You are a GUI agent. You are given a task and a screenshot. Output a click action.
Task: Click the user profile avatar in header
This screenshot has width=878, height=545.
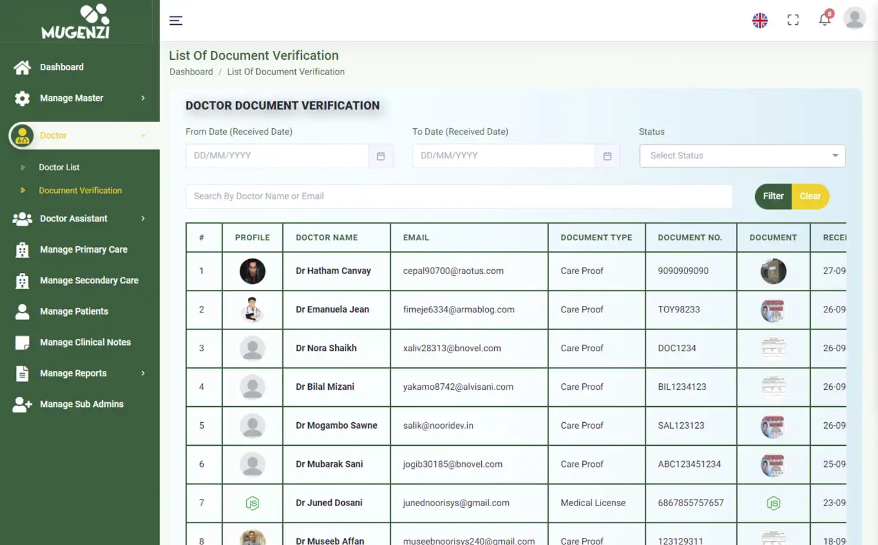(854, 18)
